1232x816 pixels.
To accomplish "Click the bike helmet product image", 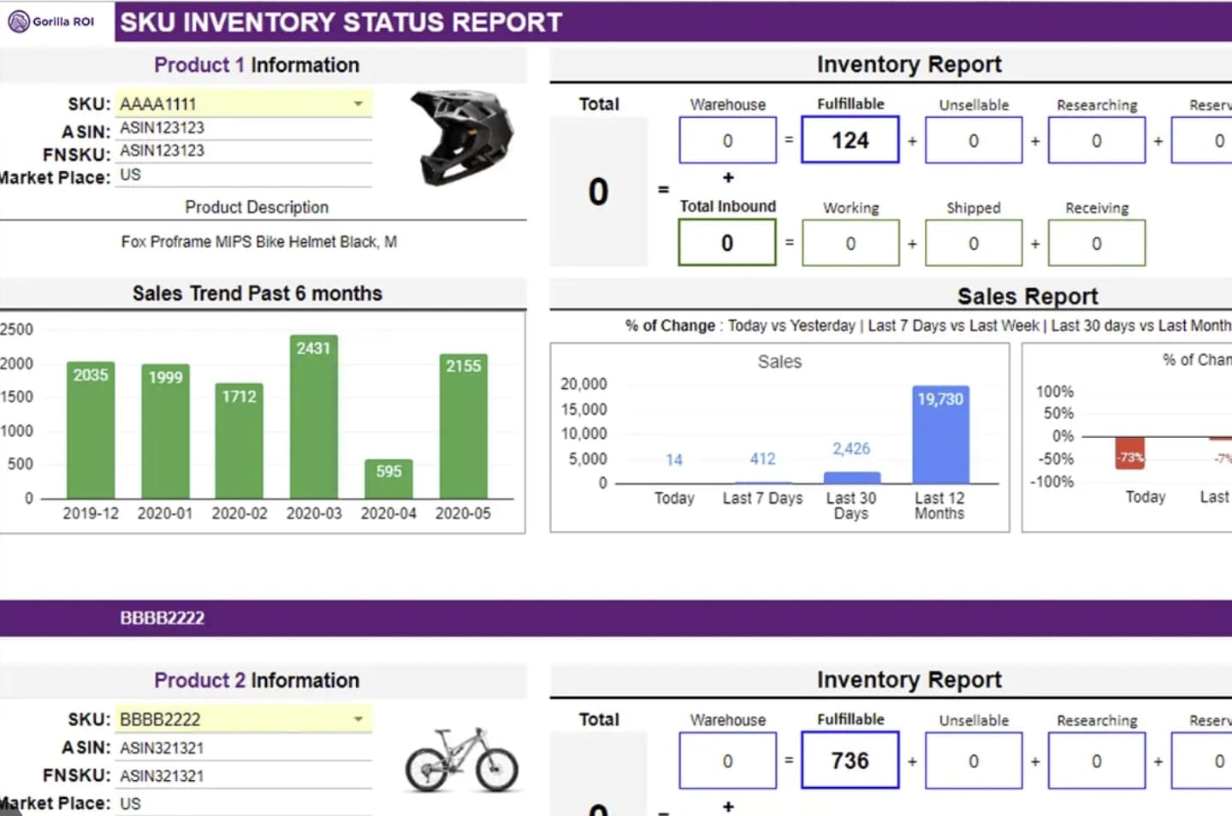I will [462, 137].
